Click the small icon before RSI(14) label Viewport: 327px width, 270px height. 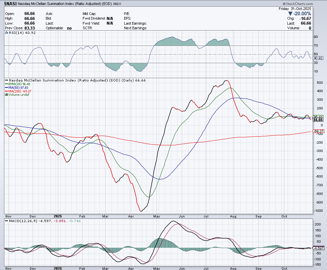pos(6,33)
